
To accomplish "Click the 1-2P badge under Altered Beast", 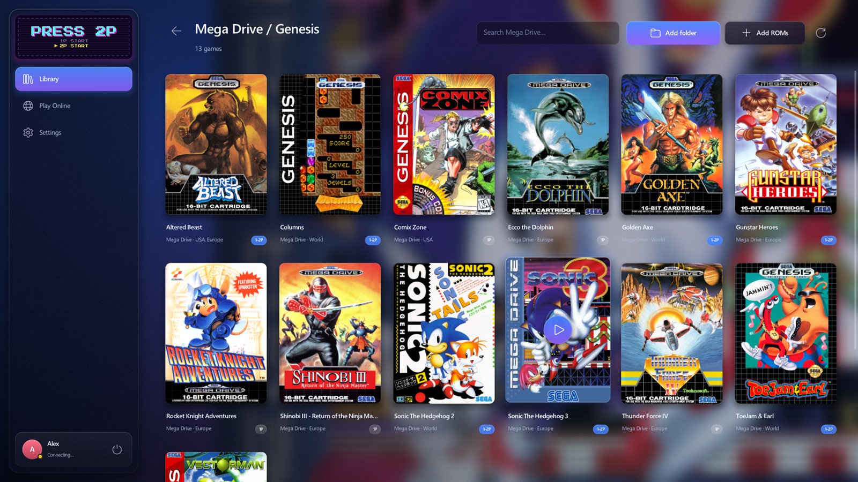I will (x=259, y=240).
